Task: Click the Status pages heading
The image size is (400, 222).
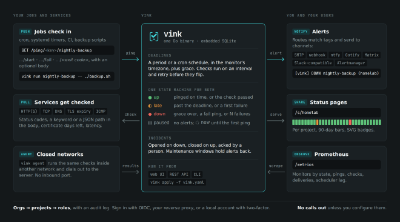Action: coord(328,103)
